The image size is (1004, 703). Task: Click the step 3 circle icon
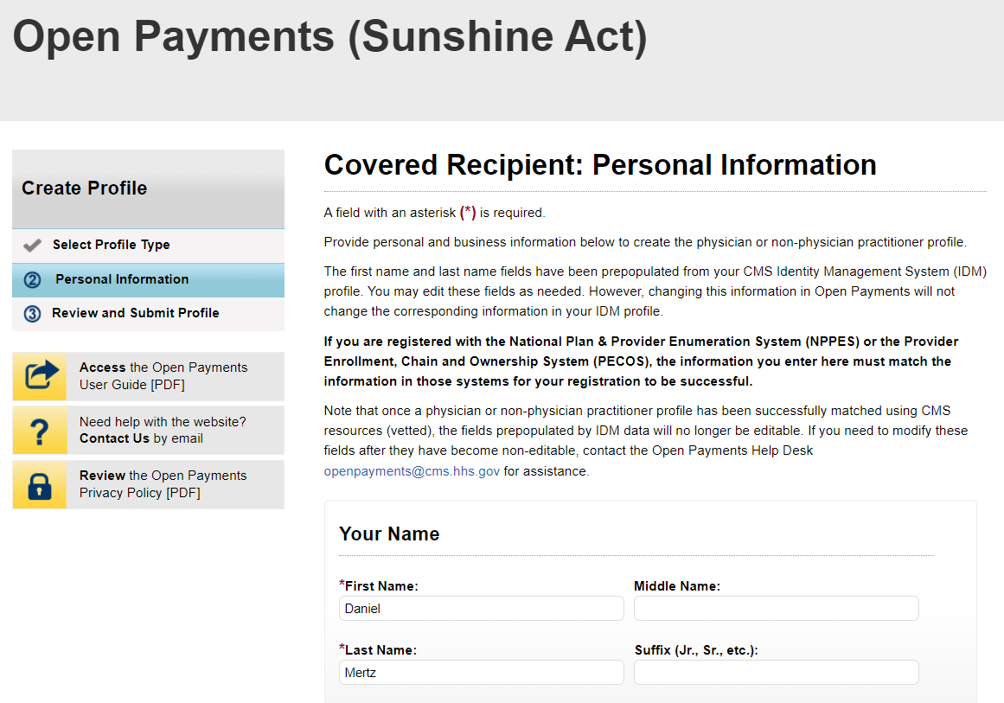[33, 314]
